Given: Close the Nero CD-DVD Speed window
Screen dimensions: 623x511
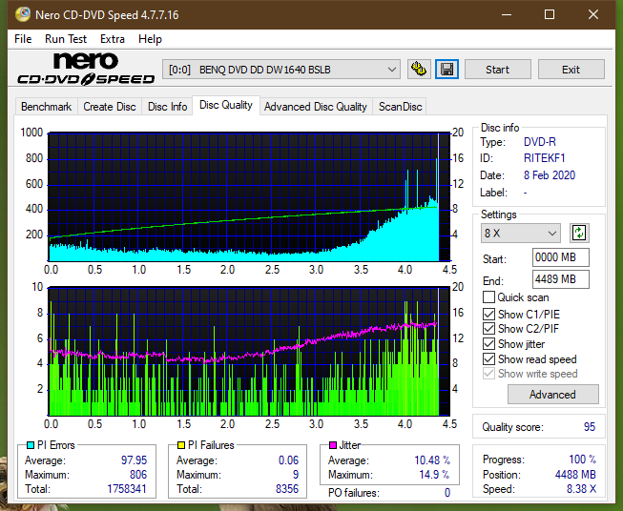Looking at the screenshot, I should click(593, 14).
